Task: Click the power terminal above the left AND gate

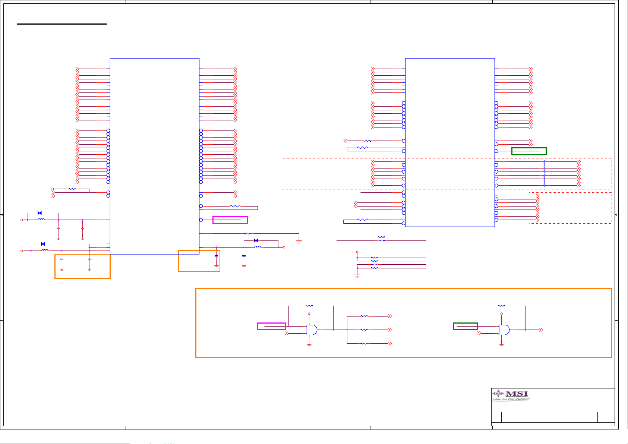Action: [309, 314]
